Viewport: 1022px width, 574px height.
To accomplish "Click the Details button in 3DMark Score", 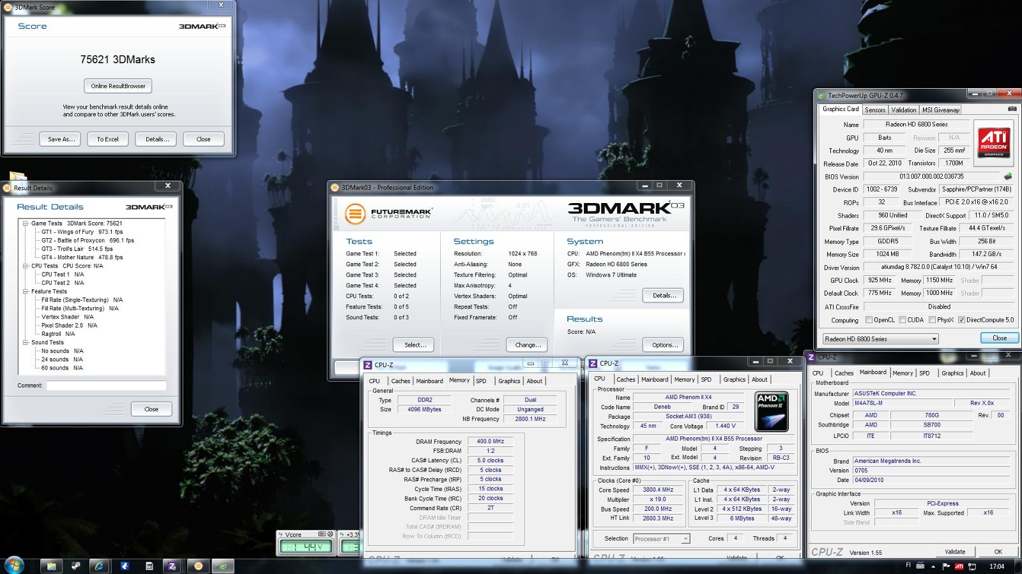I will [156, 139].
